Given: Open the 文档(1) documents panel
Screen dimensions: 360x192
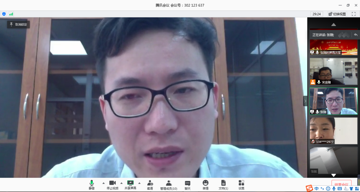Looking at the screenshot, I should 223,185.
